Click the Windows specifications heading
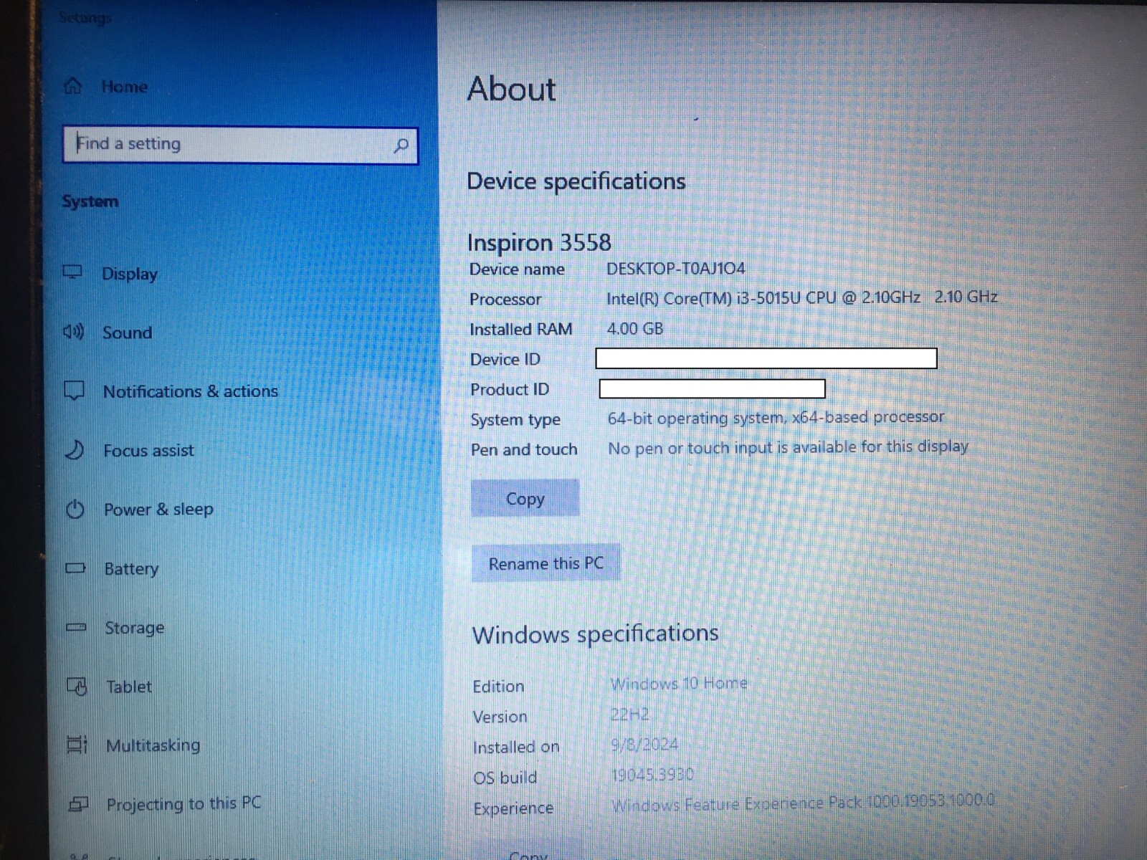The width and height of the screenshot is (1147, 860). point(595,634)
